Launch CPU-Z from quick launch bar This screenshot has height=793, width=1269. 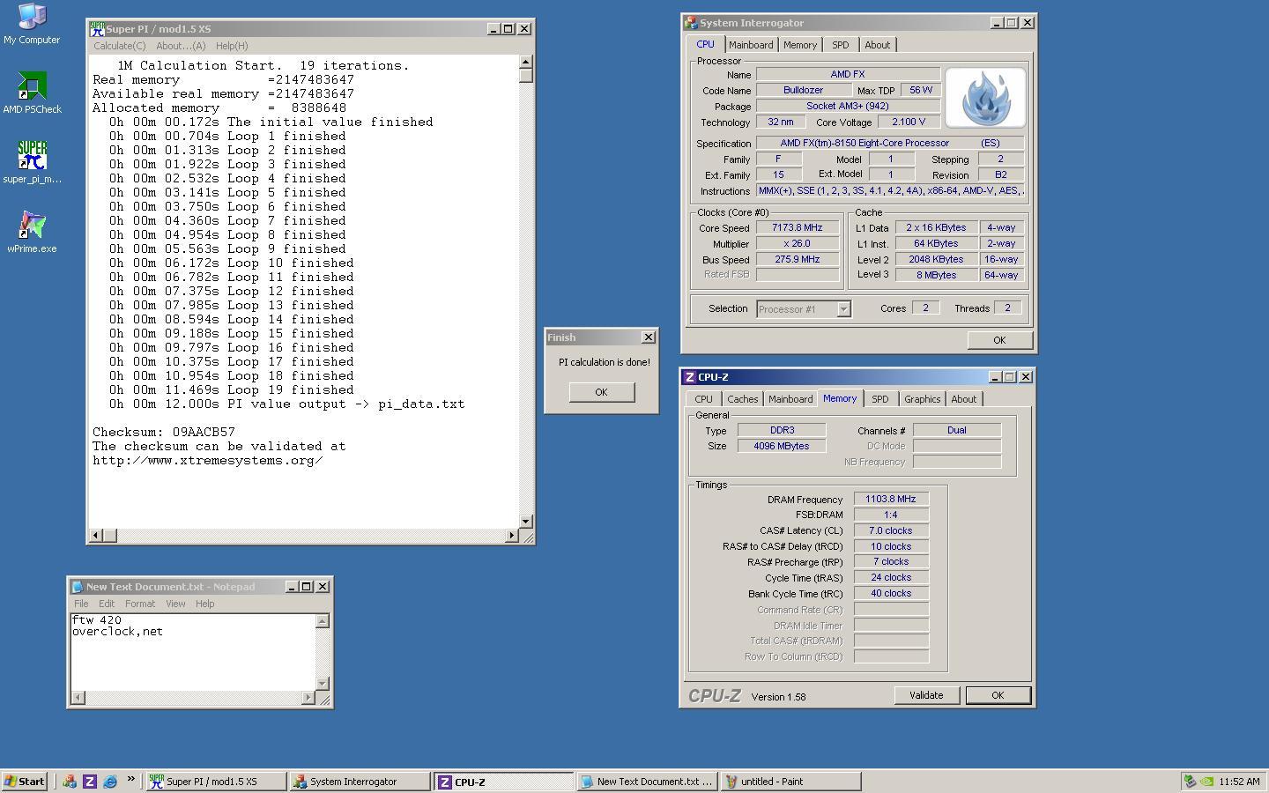click(90, 781)
